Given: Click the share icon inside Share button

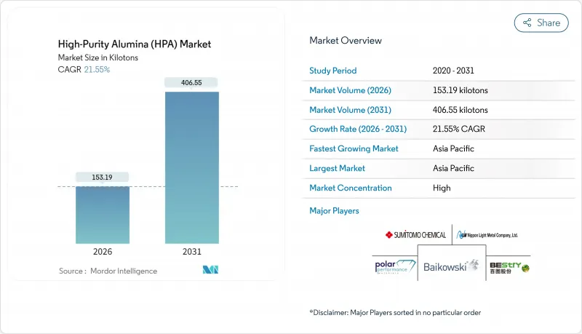Looking at the screenshot, I should [x=527, y=23].
